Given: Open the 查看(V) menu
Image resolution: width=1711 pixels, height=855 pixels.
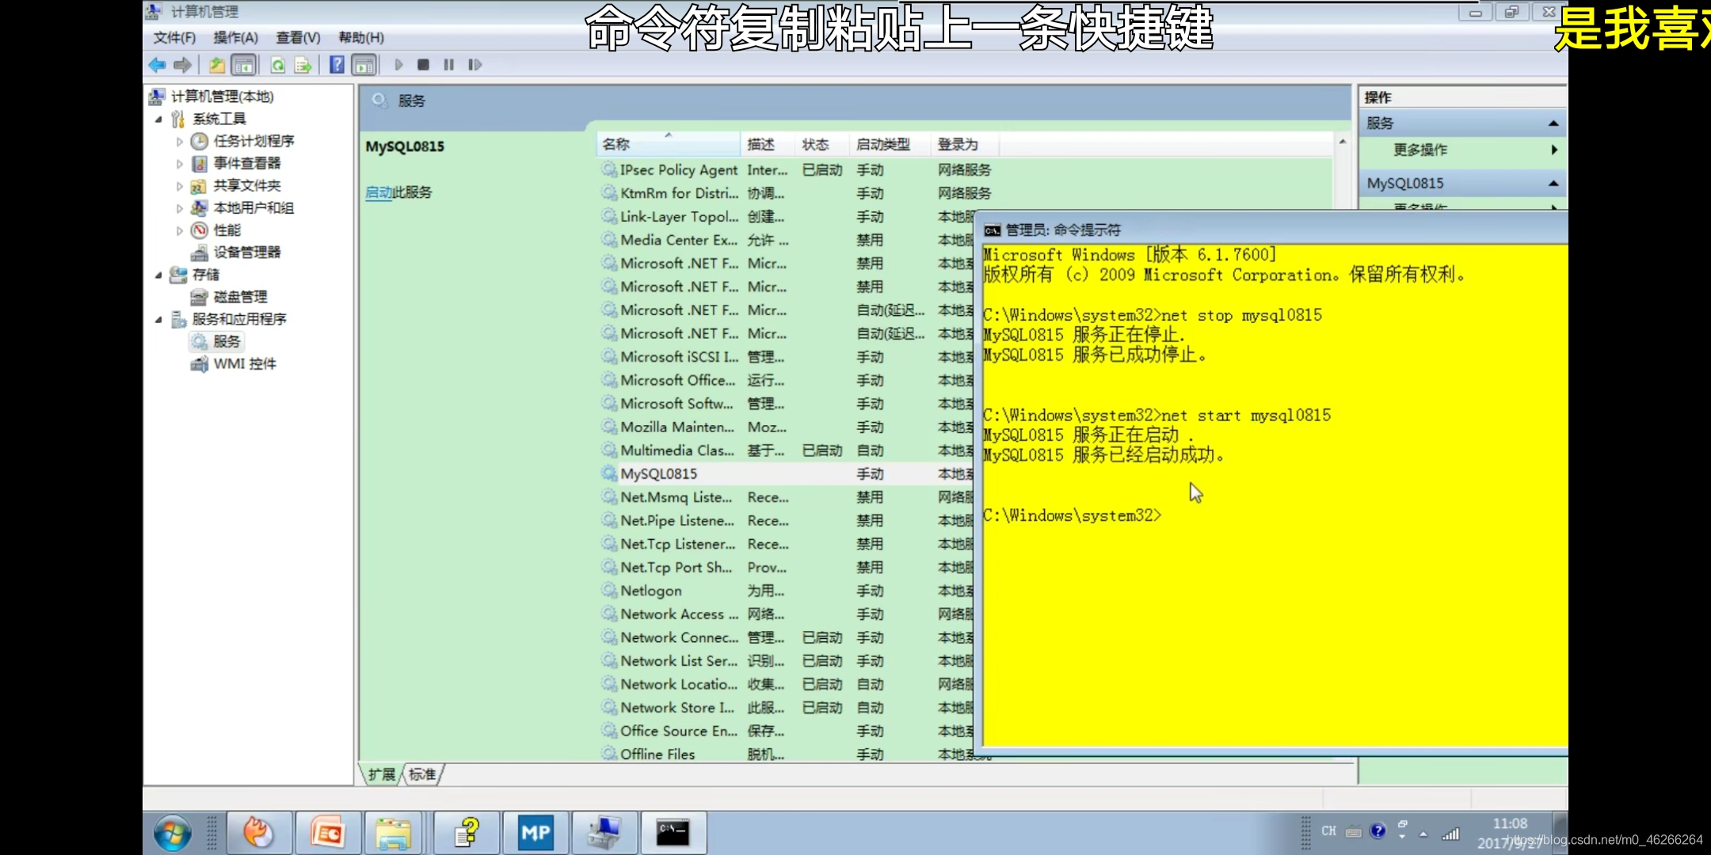Looking at the screenshot, I should point(298,37).
